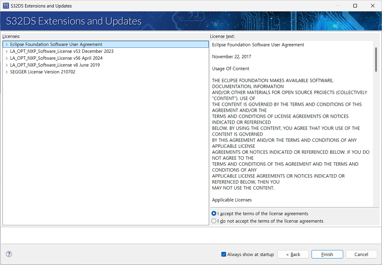Click 'Usage Of Content' heading text

tap(230, 69)
